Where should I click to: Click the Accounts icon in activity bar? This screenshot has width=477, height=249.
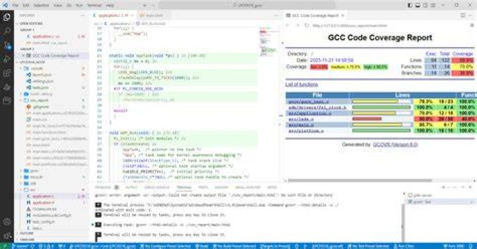pyautogui.click(x=7, y=222)
